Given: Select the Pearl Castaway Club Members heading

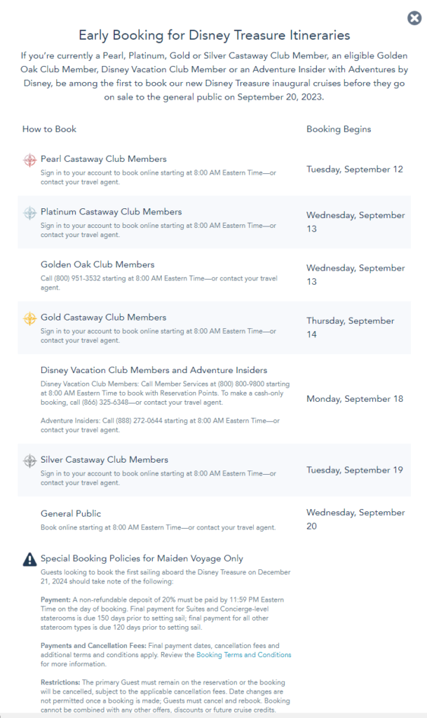Looking at the screenshot, I should 103,159.
